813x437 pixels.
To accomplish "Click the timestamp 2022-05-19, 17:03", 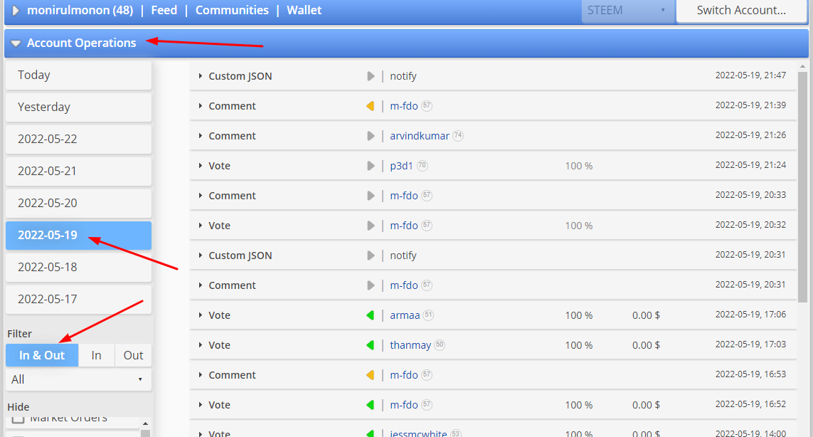I will pyautogui.click(x=751, y=344).
